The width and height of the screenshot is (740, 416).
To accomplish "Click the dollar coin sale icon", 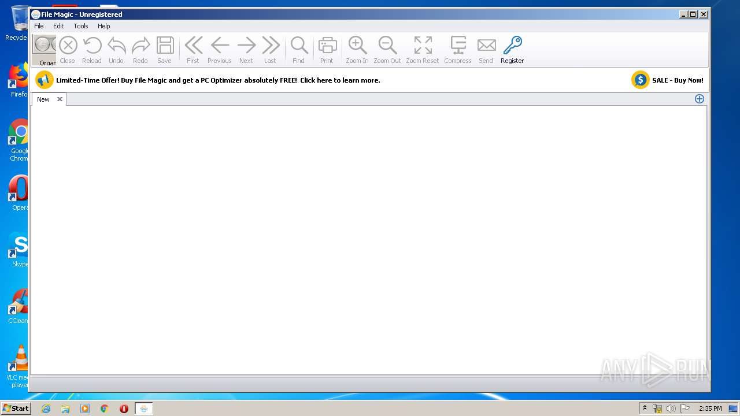I will (x=641, y=80).
